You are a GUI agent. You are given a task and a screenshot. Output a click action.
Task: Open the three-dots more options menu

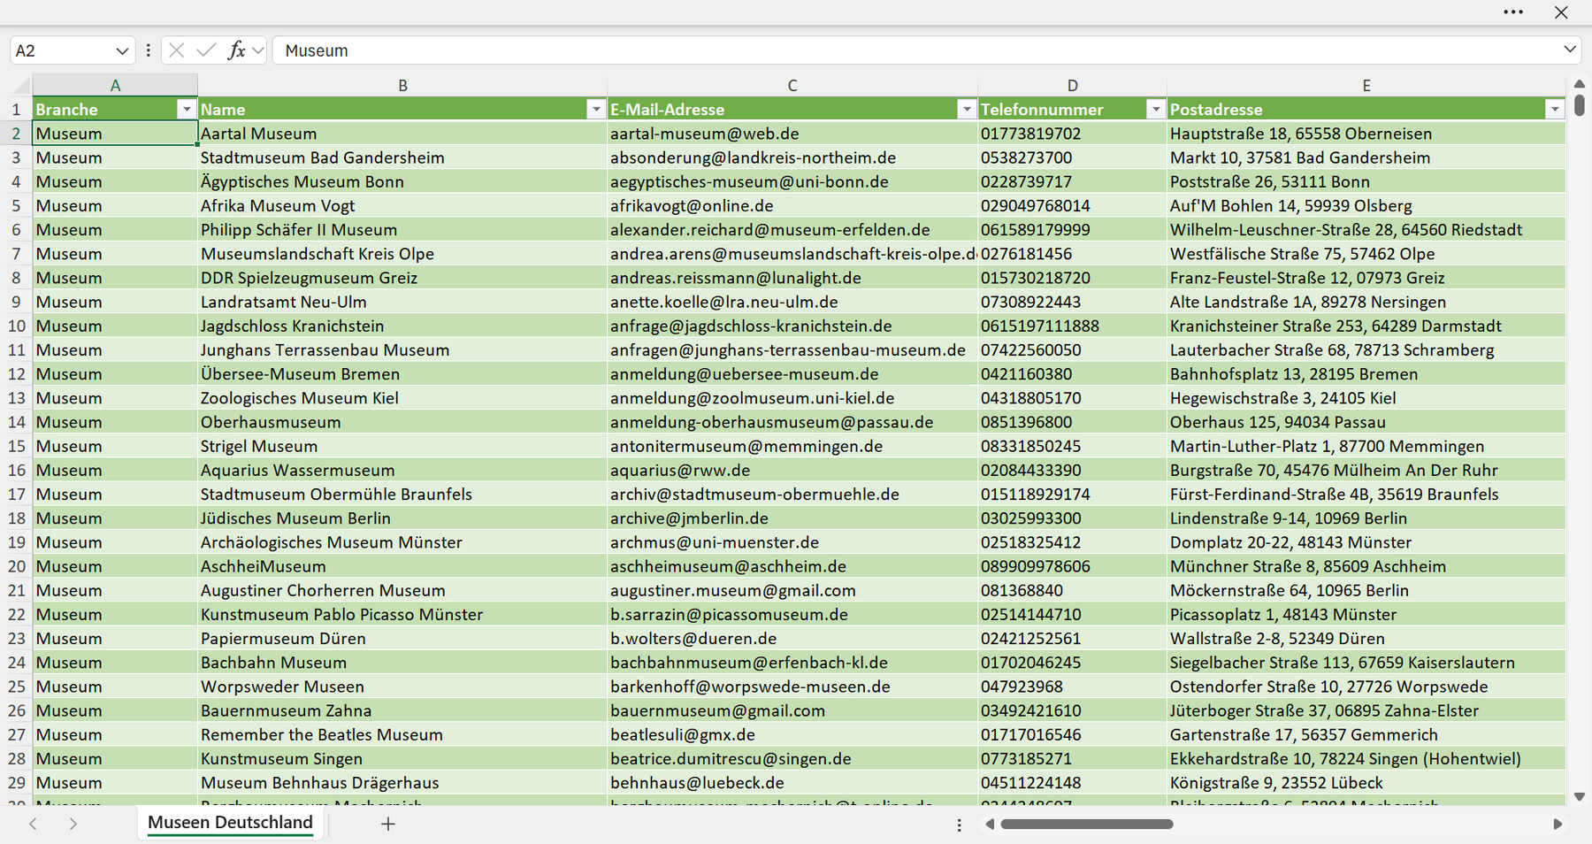tap(1513, 12)
